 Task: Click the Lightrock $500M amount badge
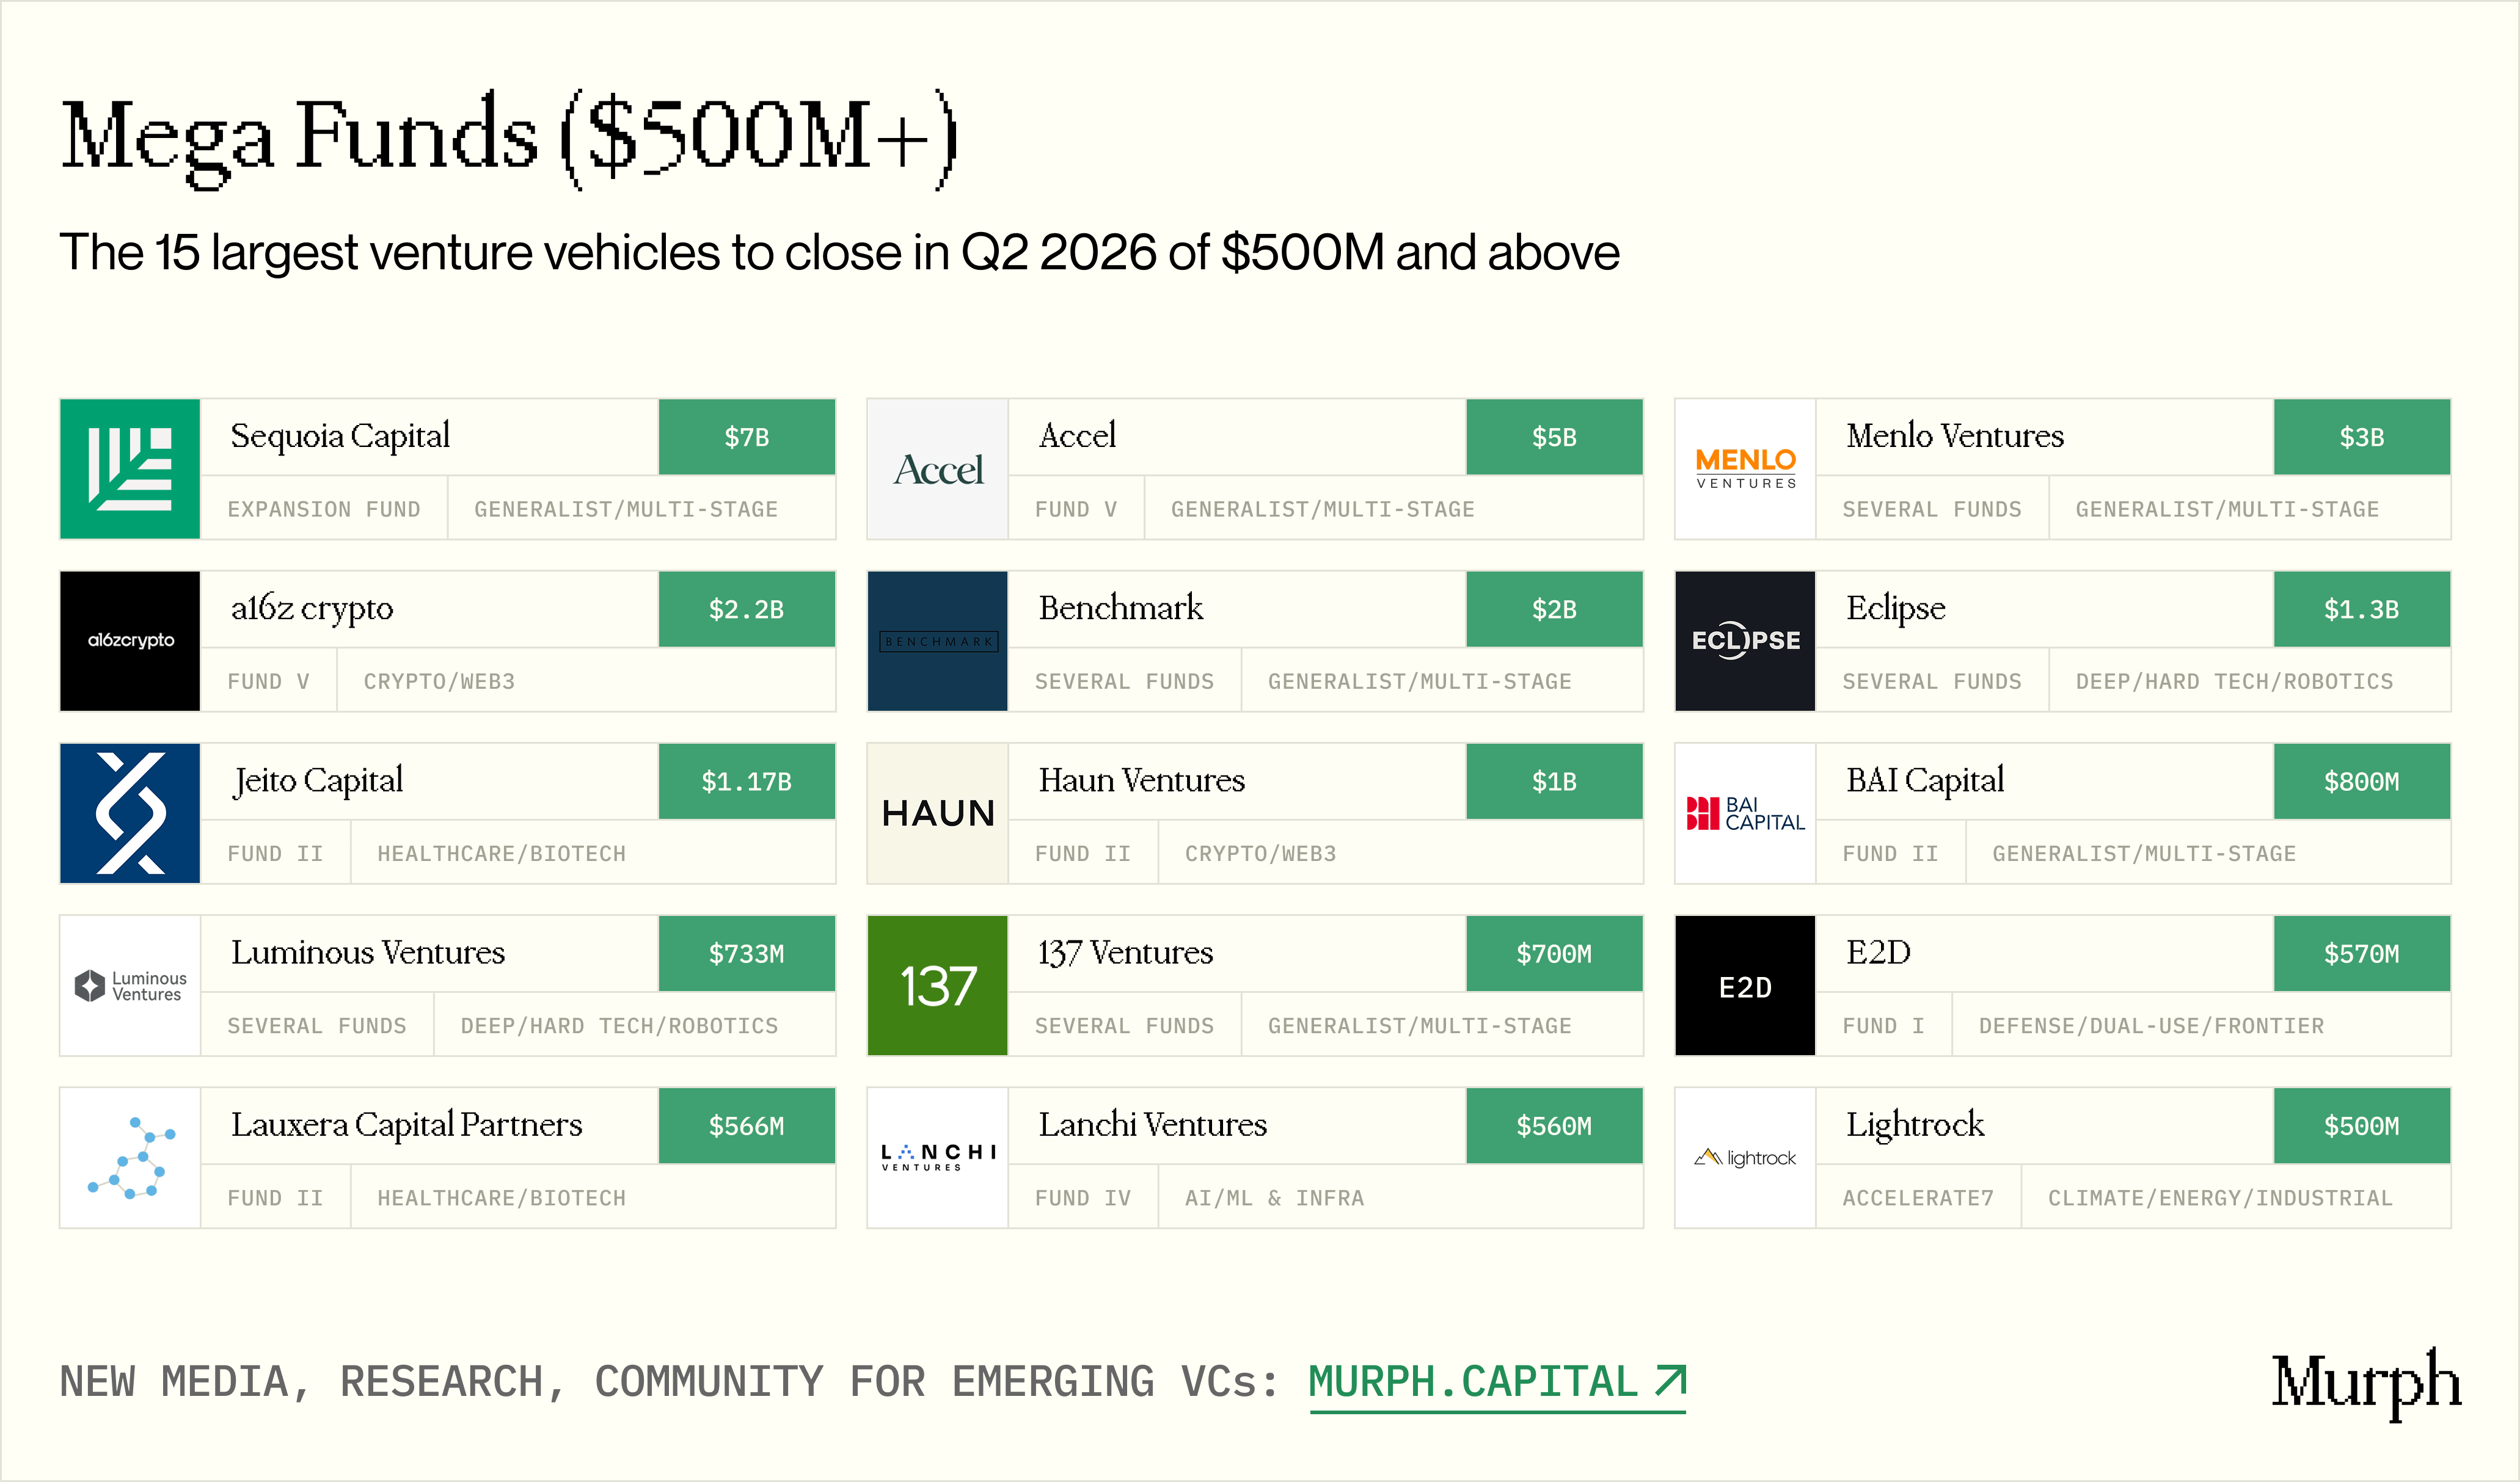2361,1125
